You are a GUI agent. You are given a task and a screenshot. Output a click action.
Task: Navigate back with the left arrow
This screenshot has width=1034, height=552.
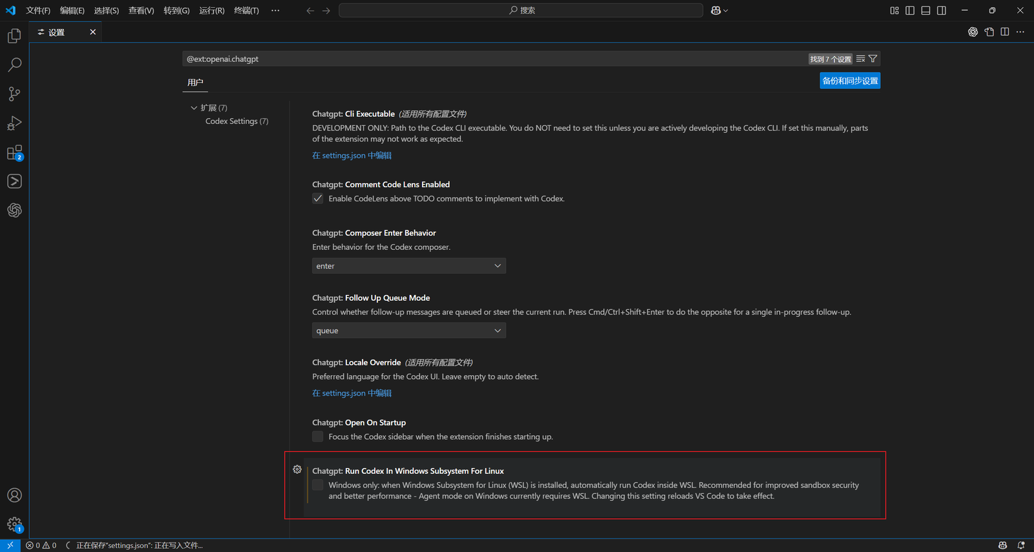(x=310, y=10)
